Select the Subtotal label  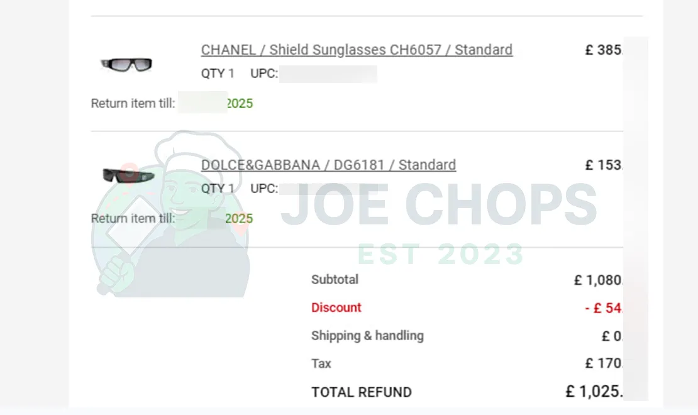[x=335, y=279]
